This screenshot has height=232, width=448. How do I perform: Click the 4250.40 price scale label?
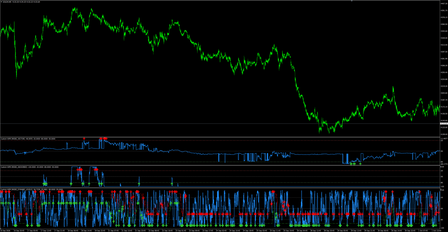(444, 72)
